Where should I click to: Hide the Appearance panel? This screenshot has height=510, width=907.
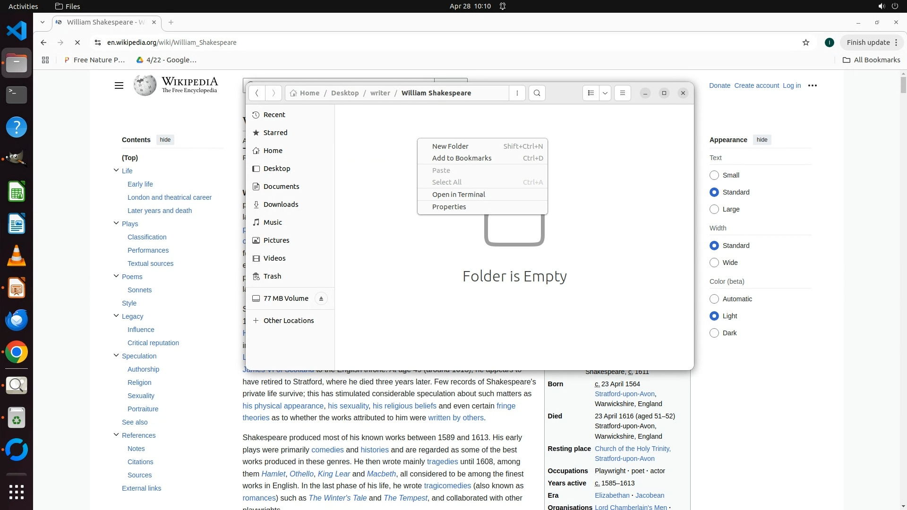tap(762, 140)
